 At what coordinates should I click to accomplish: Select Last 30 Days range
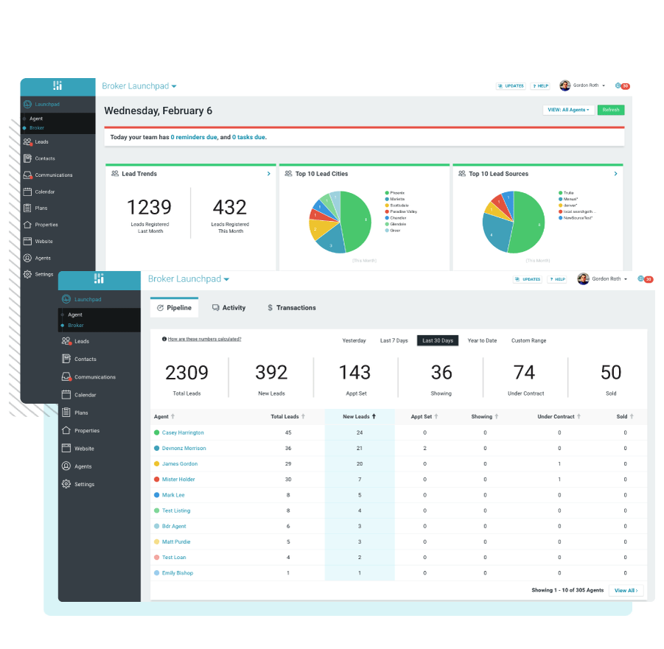[438, 340]
